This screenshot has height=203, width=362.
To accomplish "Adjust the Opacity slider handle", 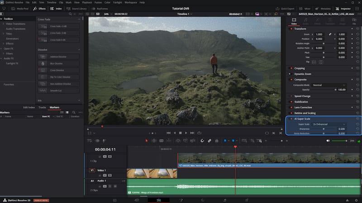I will tap(335, 90).
